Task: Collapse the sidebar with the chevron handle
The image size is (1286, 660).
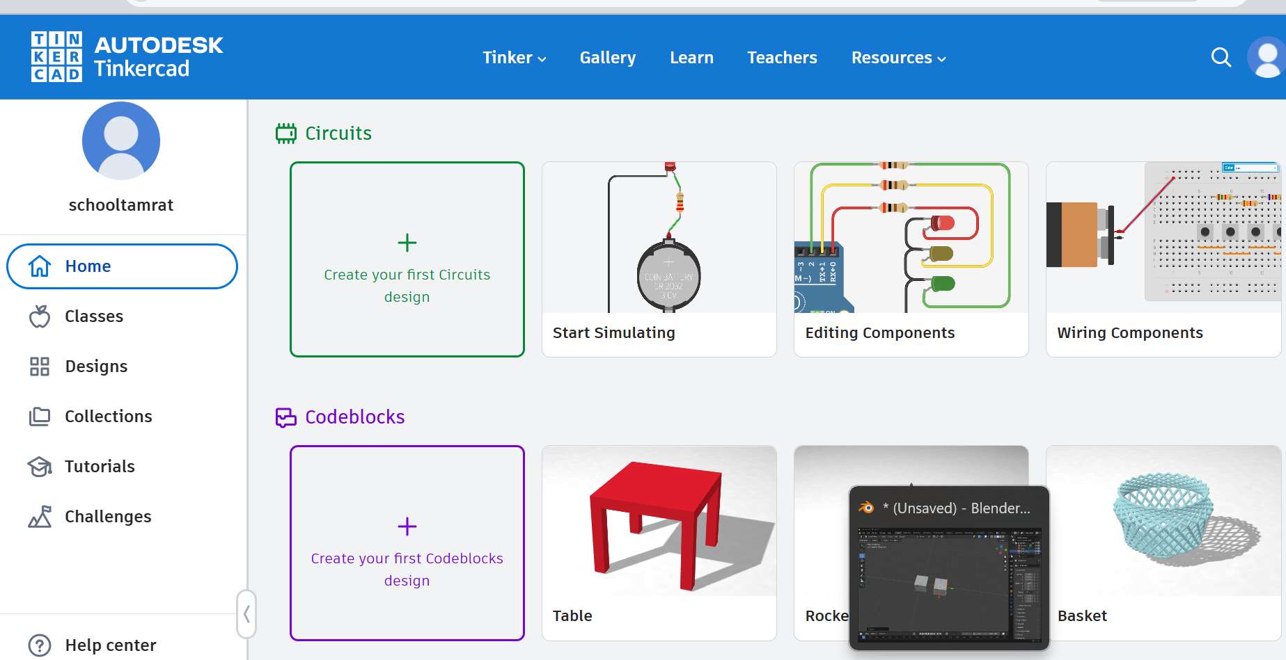Action: [x=246, y=614]
